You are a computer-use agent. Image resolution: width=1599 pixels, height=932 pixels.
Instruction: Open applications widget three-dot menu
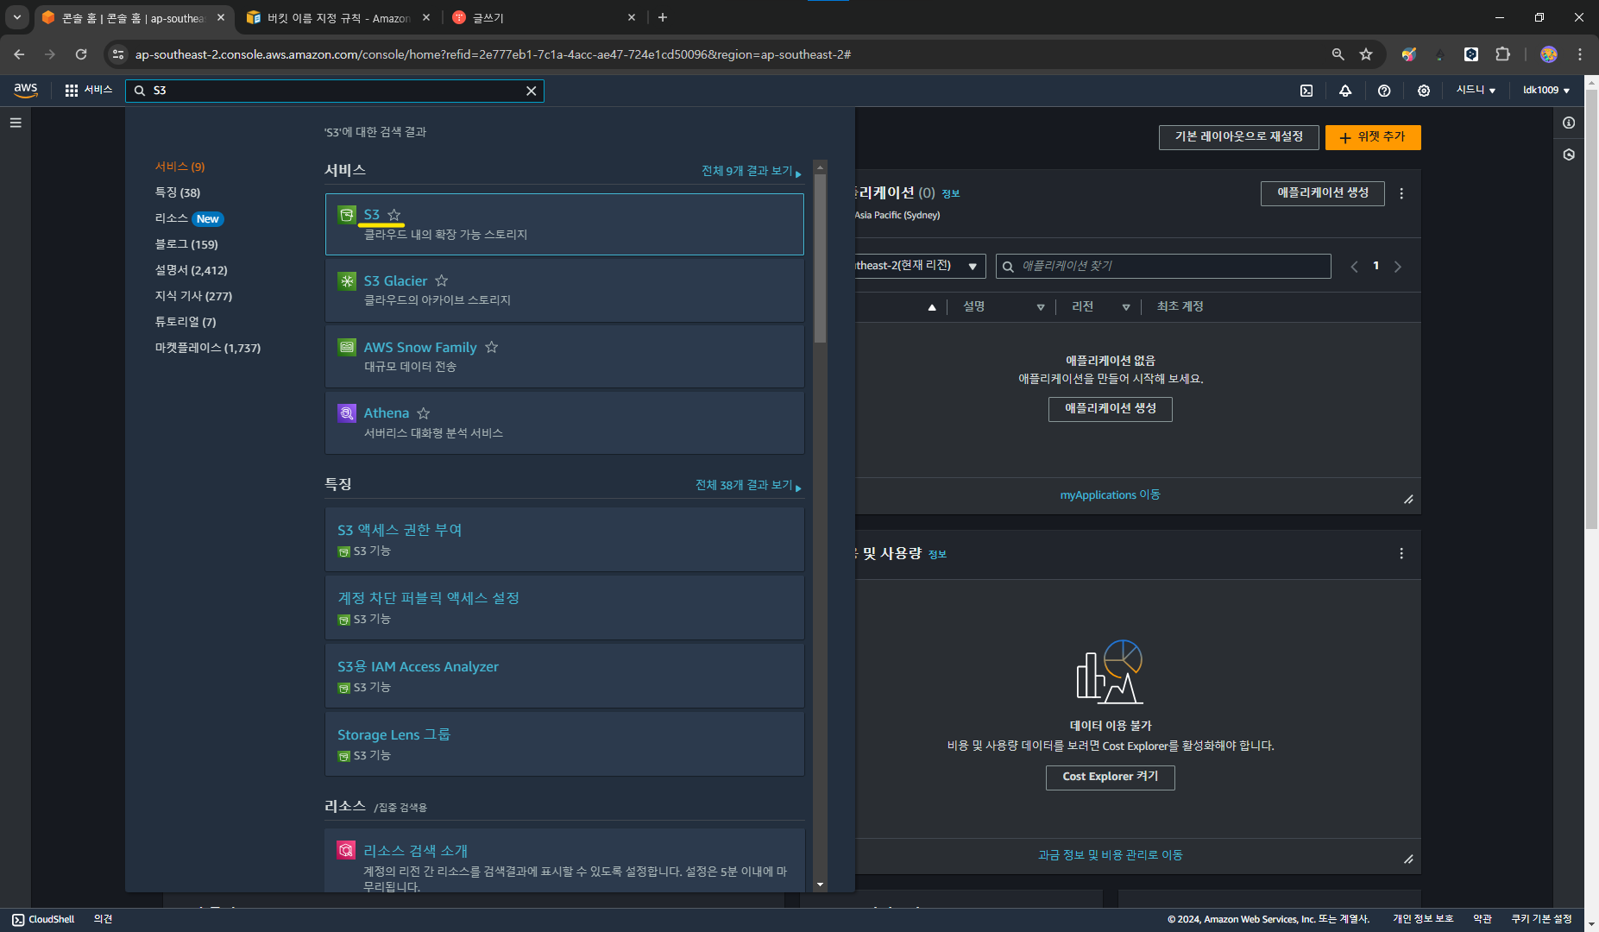coord(1401,193)
